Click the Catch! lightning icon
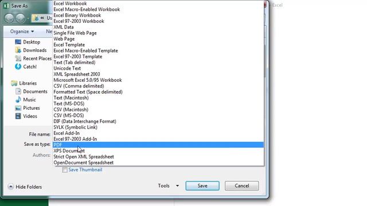 tap(18, 66)
